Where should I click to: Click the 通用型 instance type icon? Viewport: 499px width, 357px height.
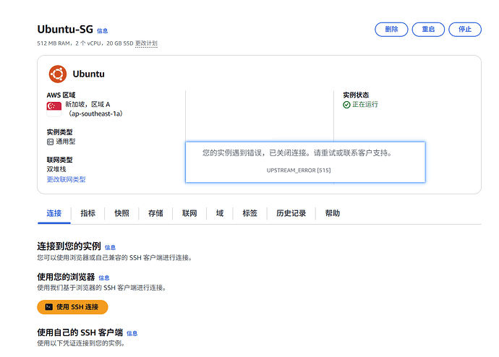click(50, 142)
